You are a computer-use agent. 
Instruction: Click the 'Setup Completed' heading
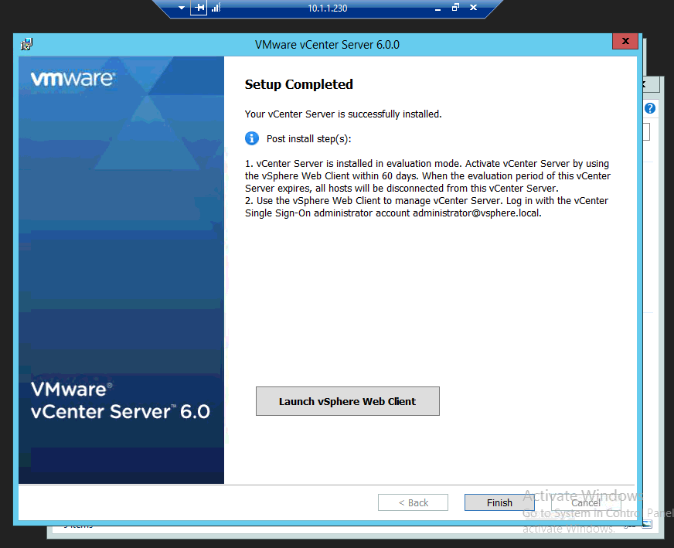[x=299, y=84]
